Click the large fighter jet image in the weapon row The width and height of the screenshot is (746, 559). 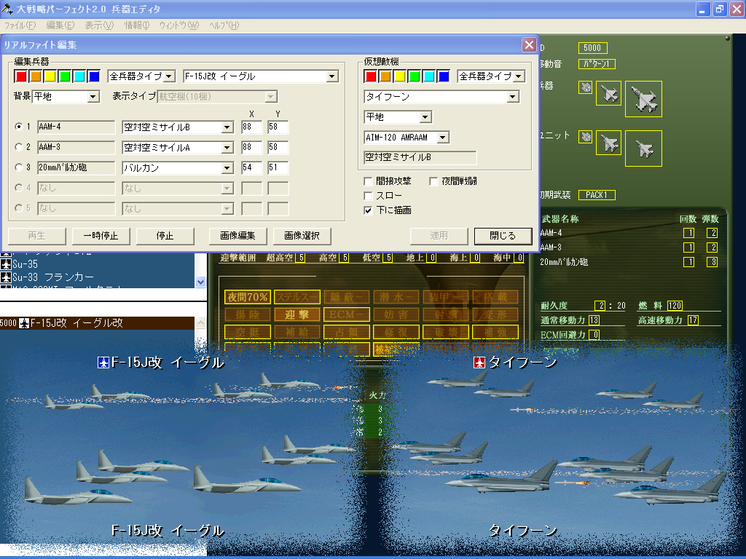click(x=643, y=98)
